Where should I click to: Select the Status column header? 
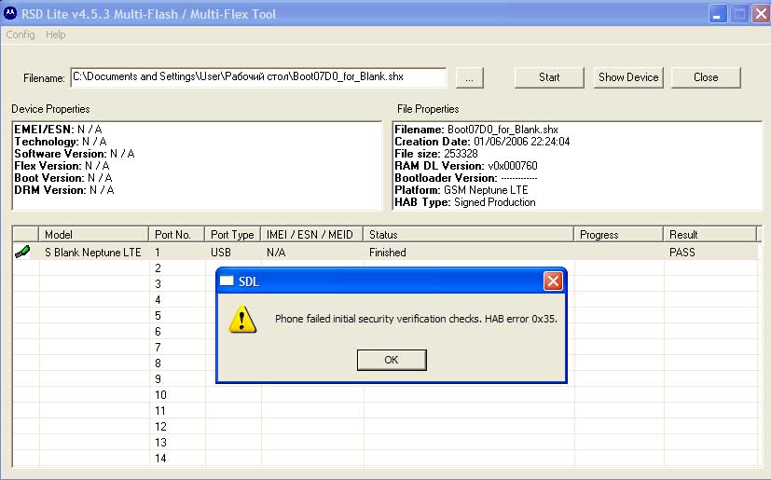pyautogui.click(x=468, y=235)
